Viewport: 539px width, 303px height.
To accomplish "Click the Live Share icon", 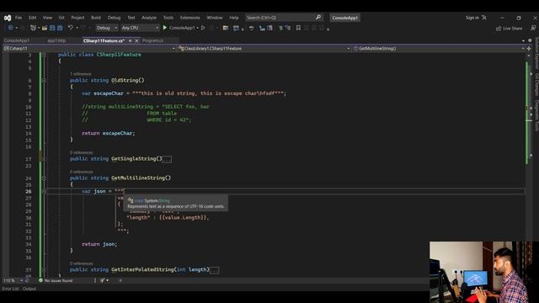I will click(x=499, y=29).
